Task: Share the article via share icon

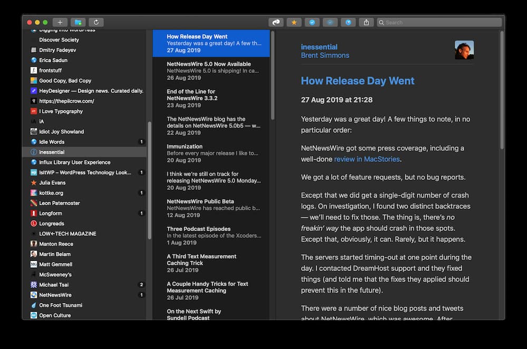Action: click(366, 22)
